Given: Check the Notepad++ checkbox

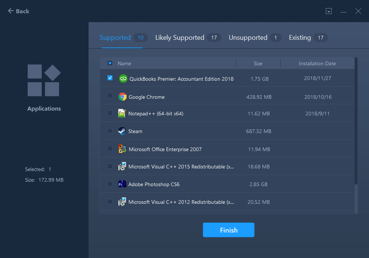Looking at the screenshot, I should pos(110,113).
